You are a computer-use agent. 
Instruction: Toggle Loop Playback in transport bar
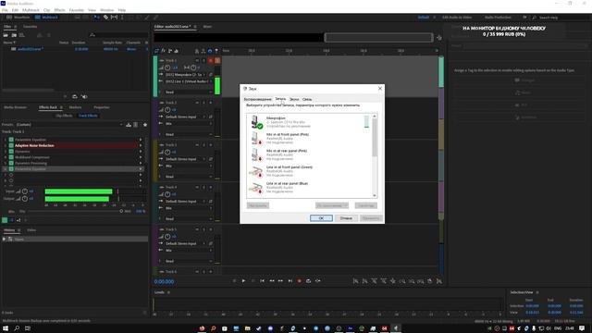(x=308, y=281)
